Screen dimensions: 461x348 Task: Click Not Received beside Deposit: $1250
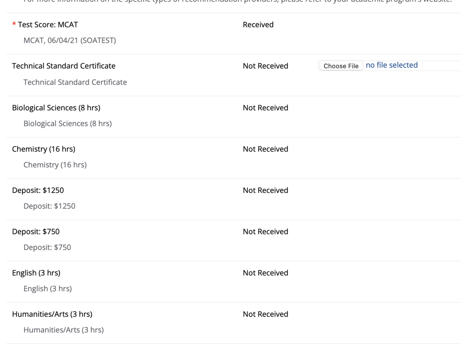[265, 191]
